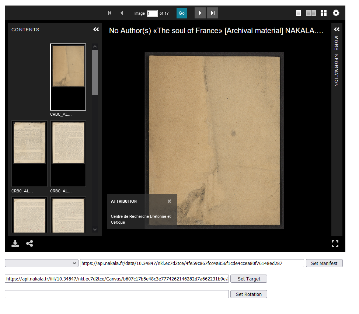
Task: Collapse the Contents panel
Action: [x=96, y=29]
